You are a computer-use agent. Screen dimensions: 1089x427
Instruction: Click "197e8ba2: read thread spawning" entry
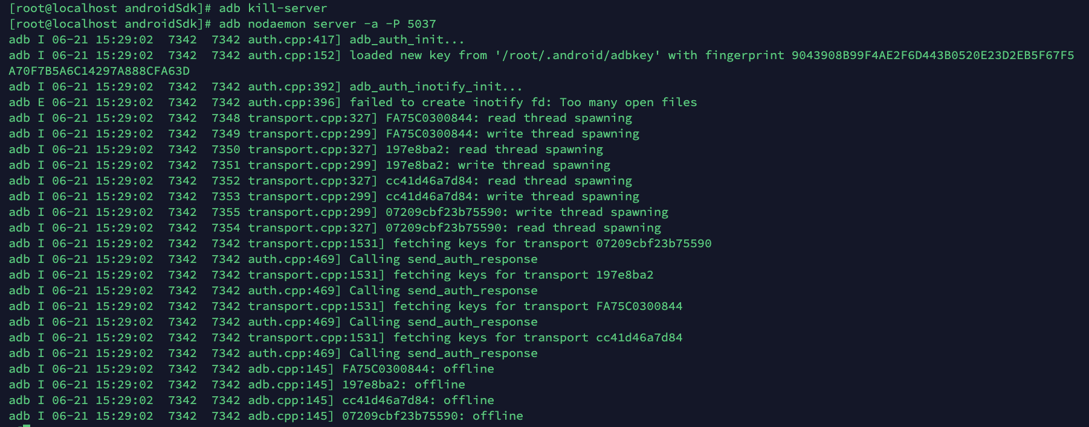pyautogui.click(x=494, y=150)
